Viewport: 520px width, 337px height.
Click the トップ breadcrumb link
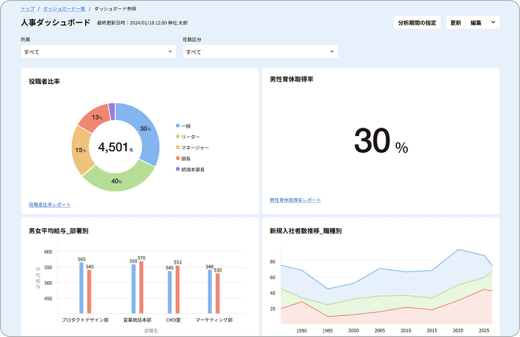click(27, 9)
